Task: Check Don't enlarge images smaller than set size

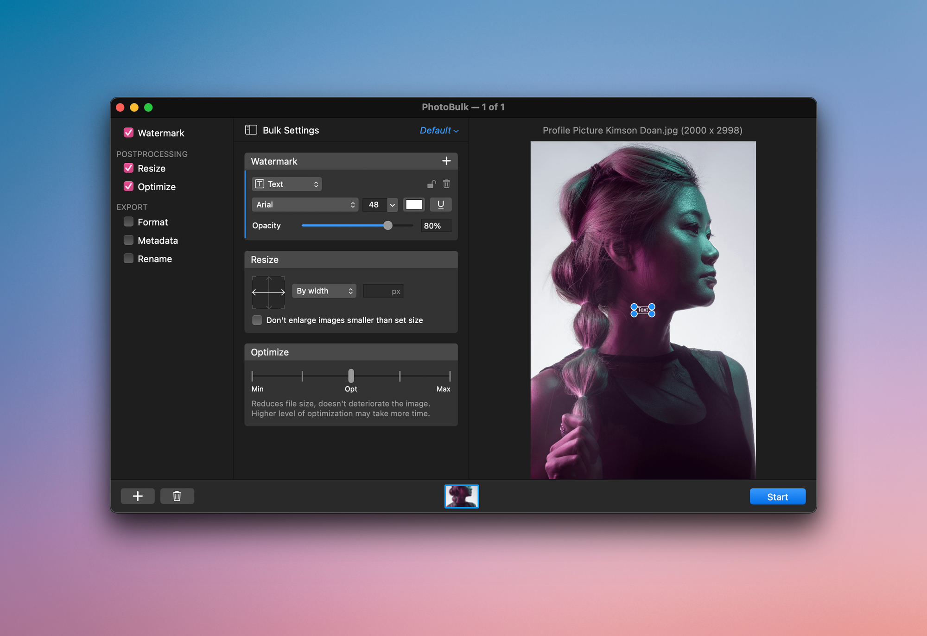Action: tap(257, 320)
